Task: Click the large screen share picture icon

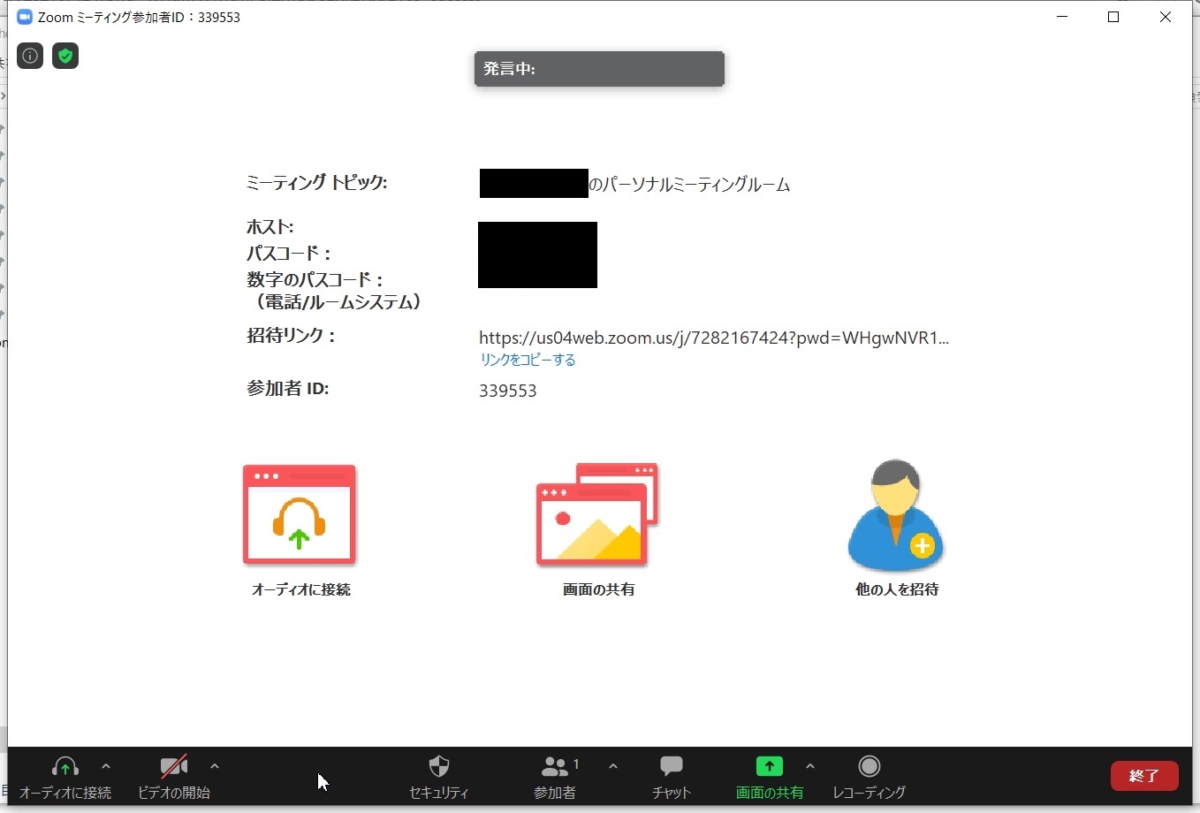Action: [597, 515]
